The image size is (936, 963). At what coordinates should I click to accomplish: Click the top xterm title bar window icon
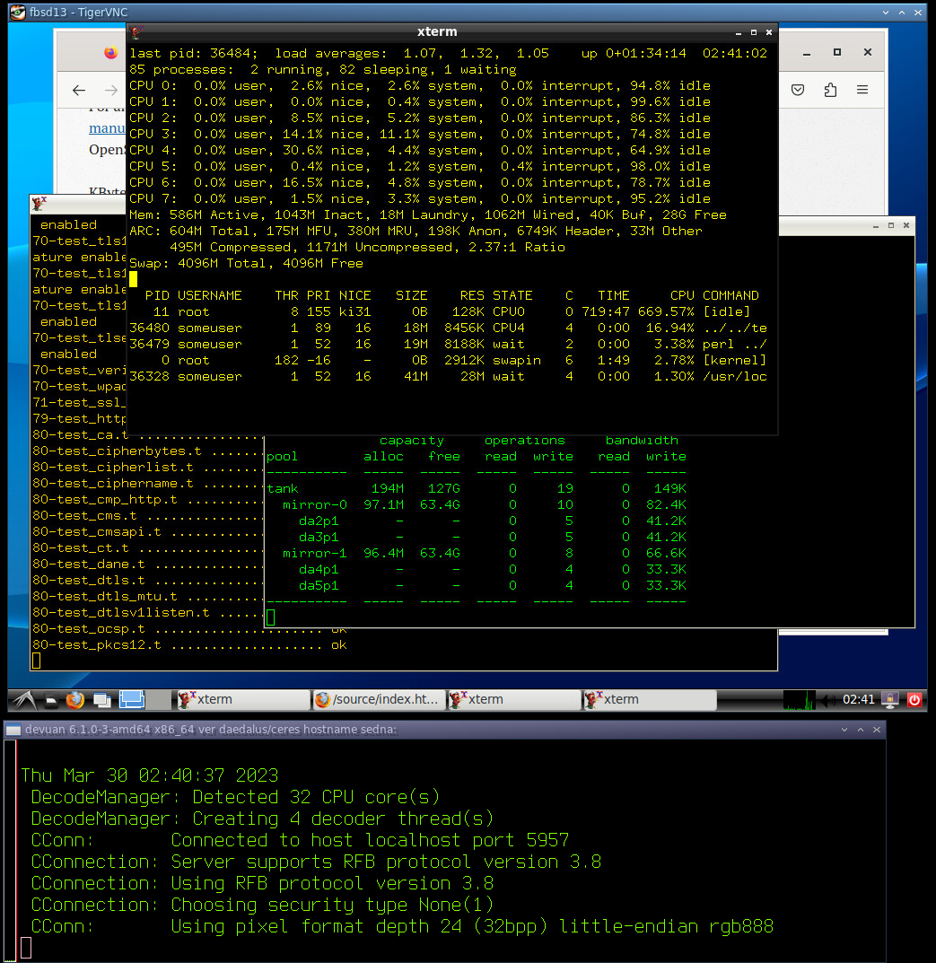click(136, 32)
